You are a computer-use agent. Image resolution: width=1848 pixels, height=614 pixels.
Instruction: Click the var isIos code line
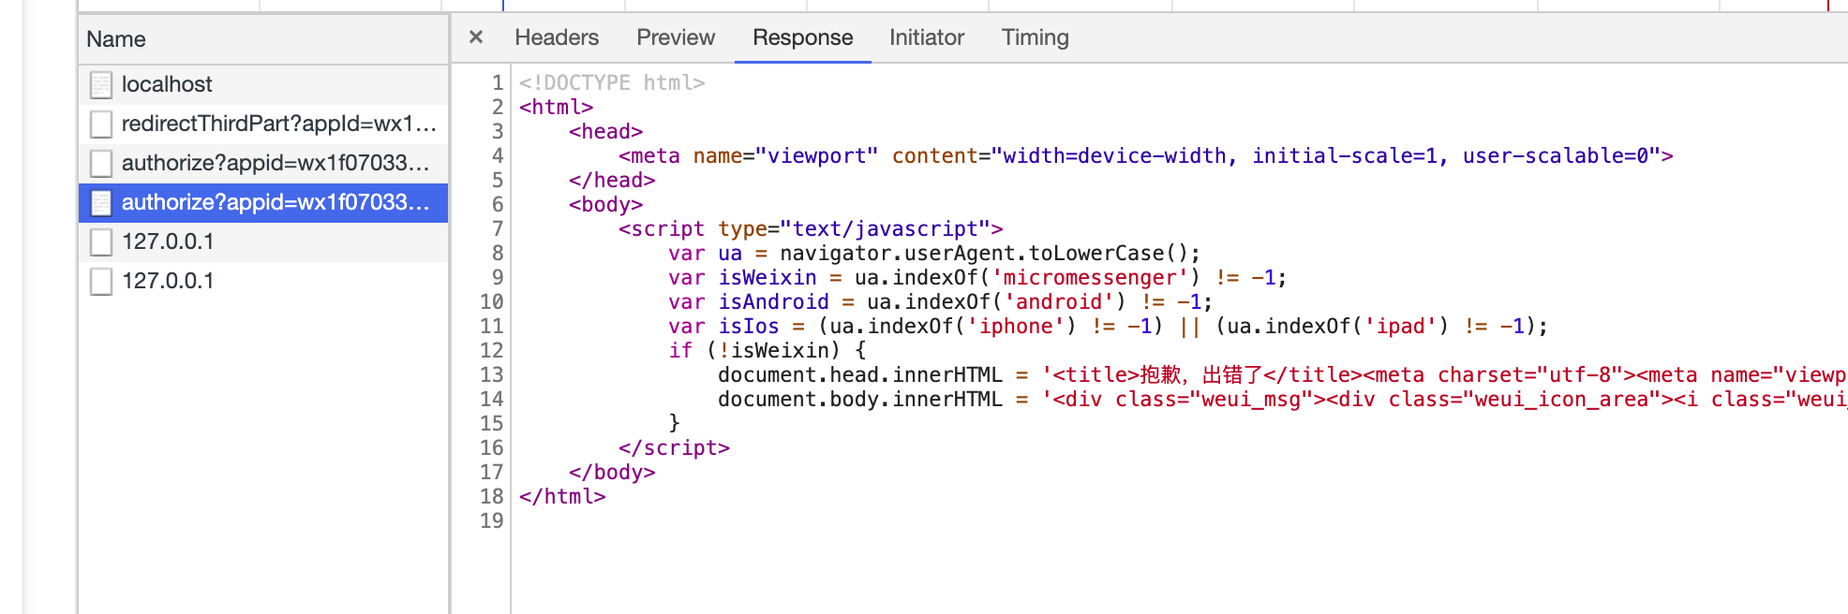1108,326
